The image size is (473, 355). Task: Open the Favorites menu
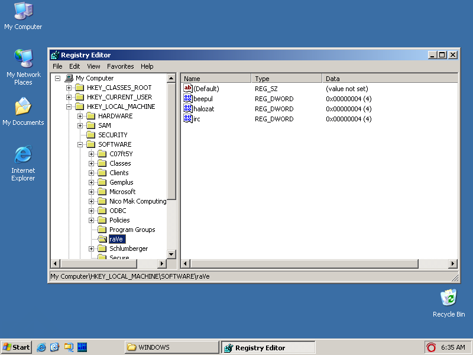pos(121,66)
